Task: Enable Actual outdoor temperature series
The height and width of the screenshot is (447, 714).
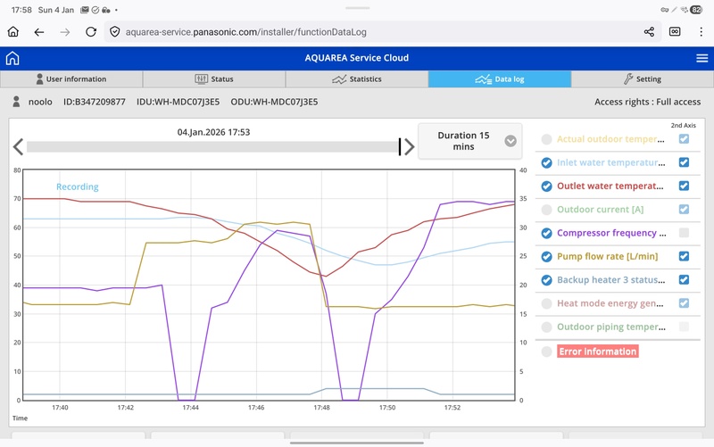Action: [x=546, y=139]
